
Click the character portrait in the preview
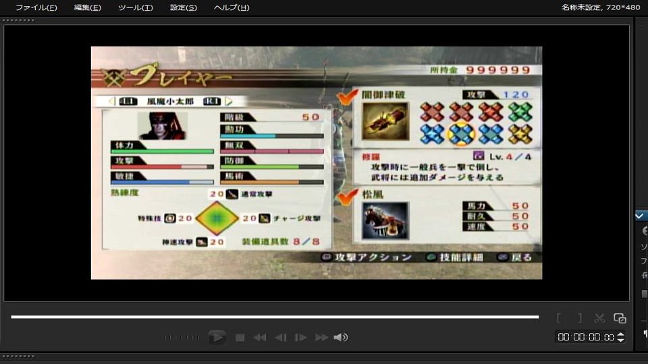[163, 125]
